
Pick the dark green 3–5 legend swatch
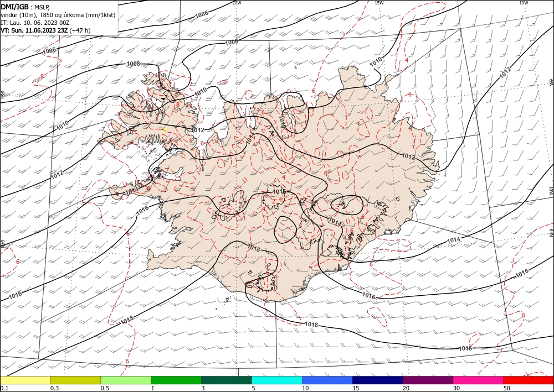coord(227,380)
